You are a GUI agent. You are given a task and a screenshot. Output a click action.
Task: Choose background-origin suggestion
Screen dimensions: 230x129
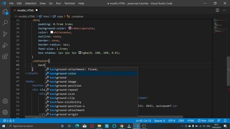point(91,114)
